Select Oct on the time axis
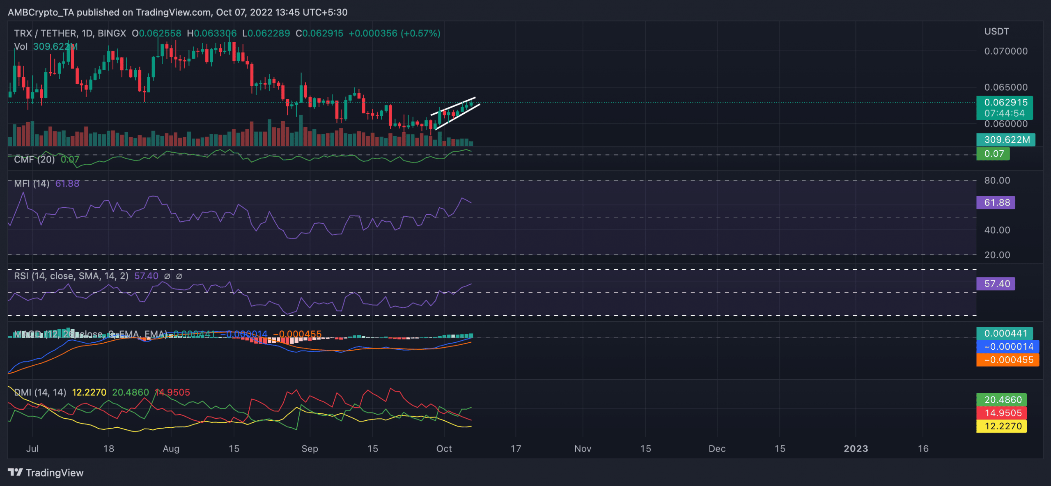Screen dimensions: 1051x486 [x=445, y=449]
